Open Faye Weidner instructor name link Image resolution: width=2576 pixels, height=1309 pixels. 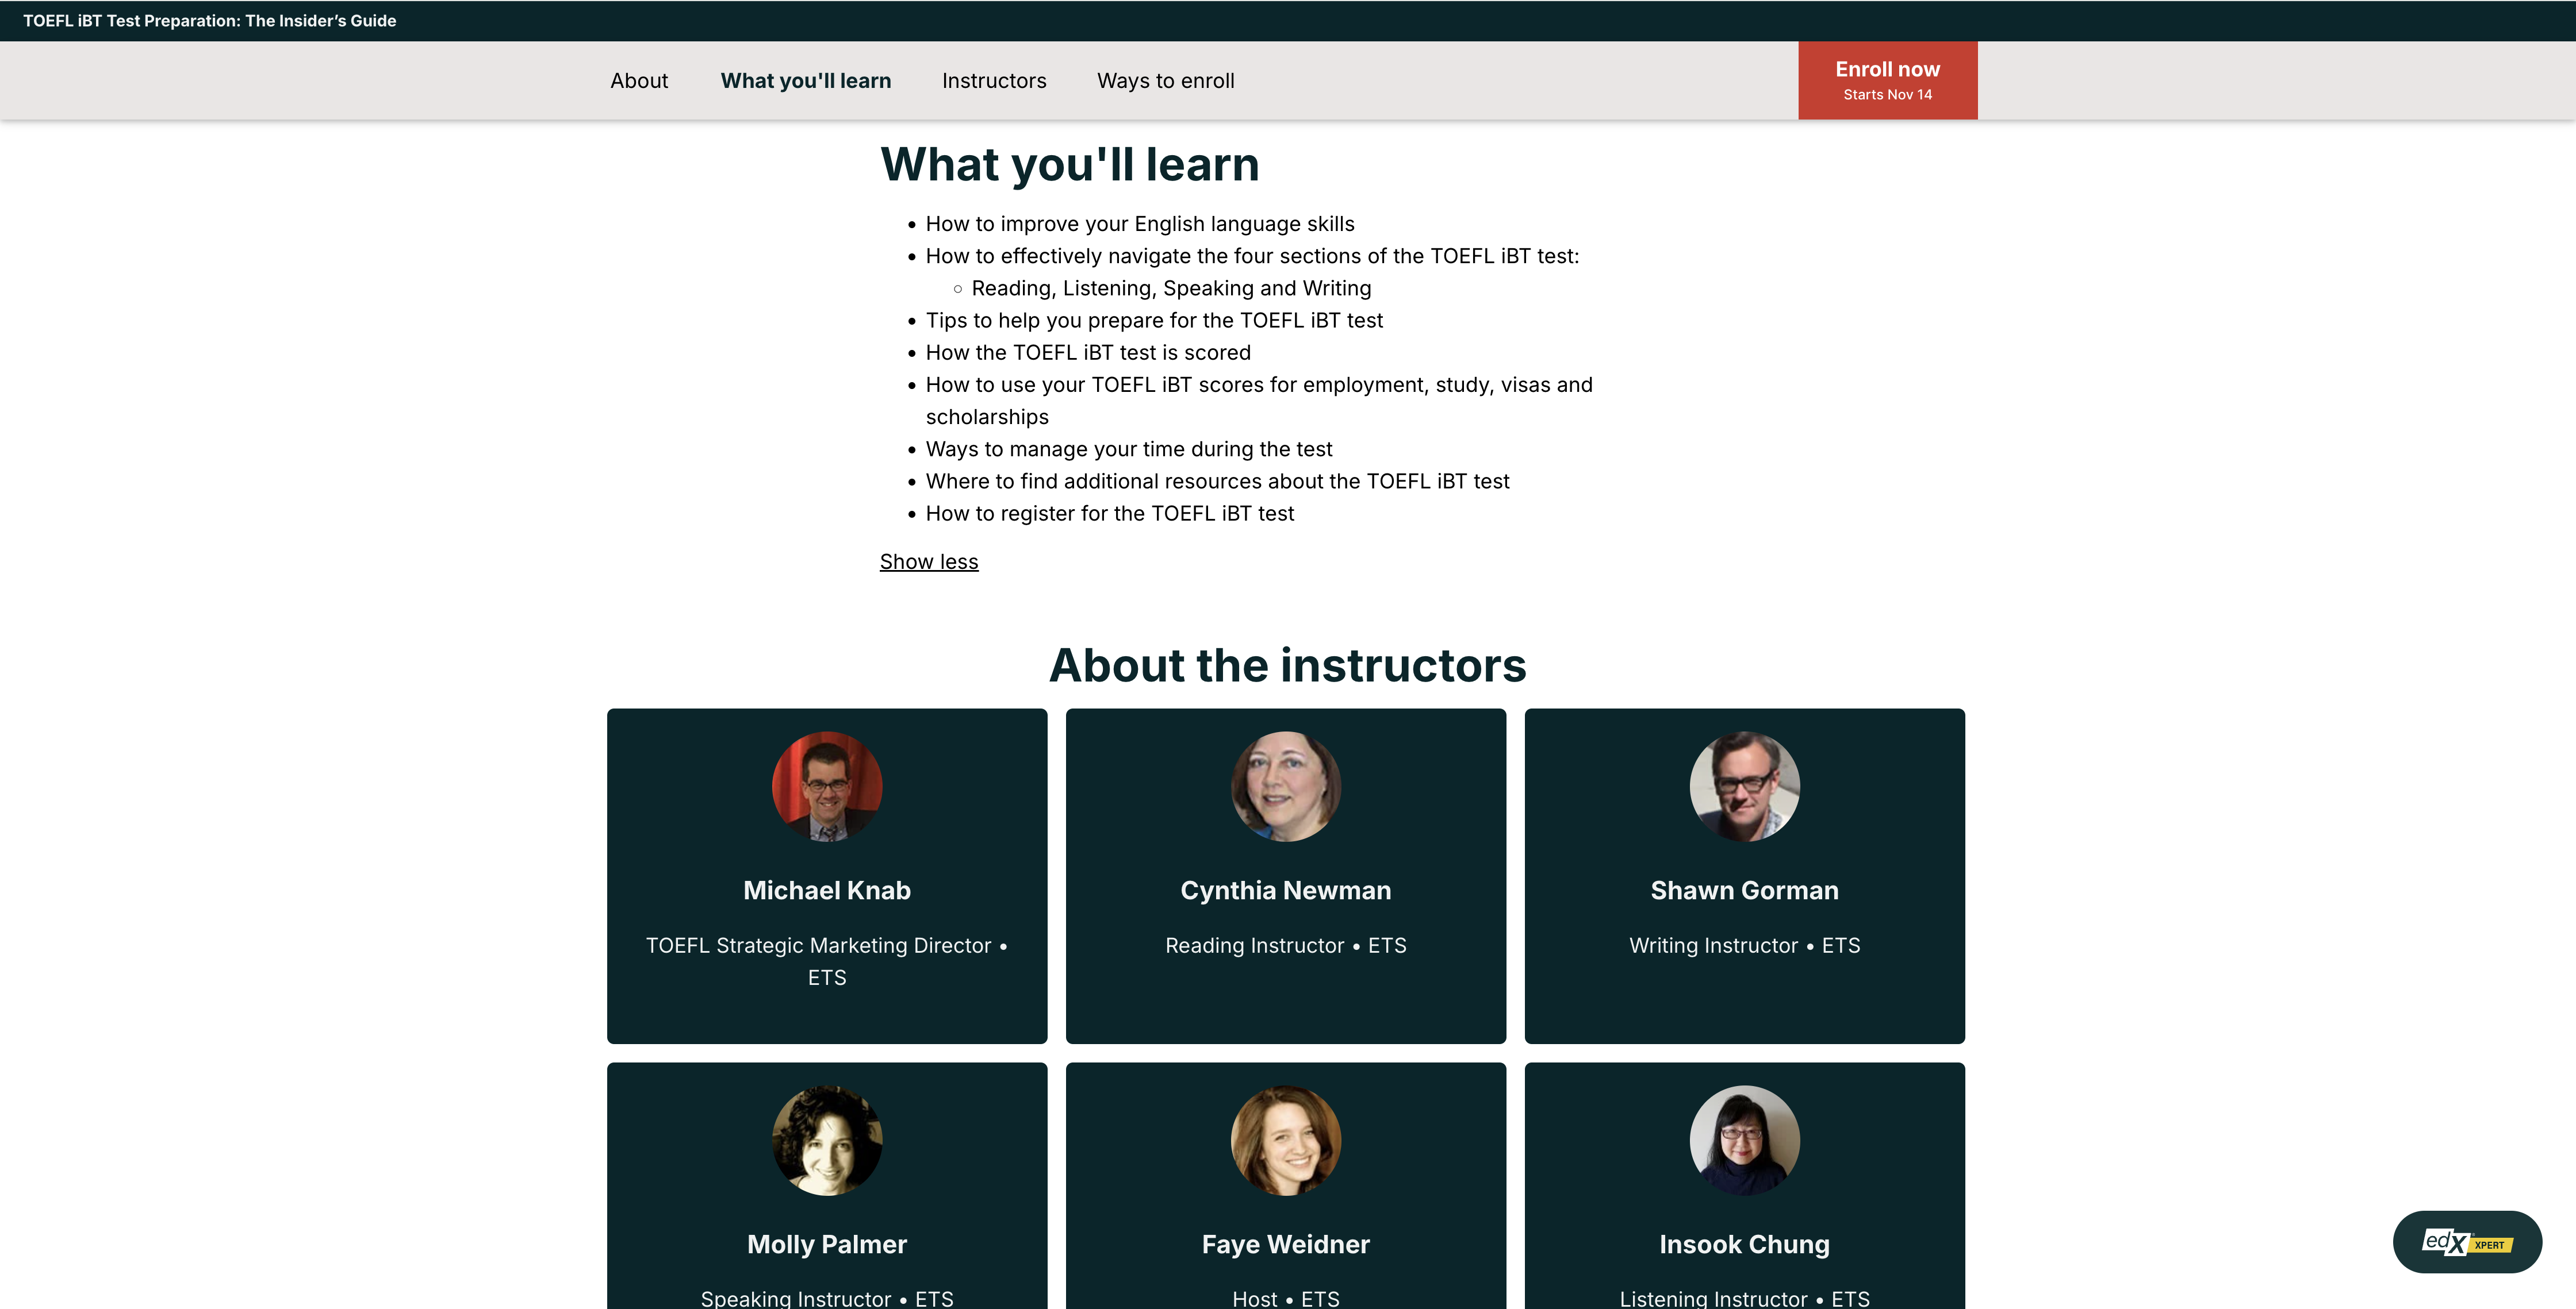point(1285,1244)
